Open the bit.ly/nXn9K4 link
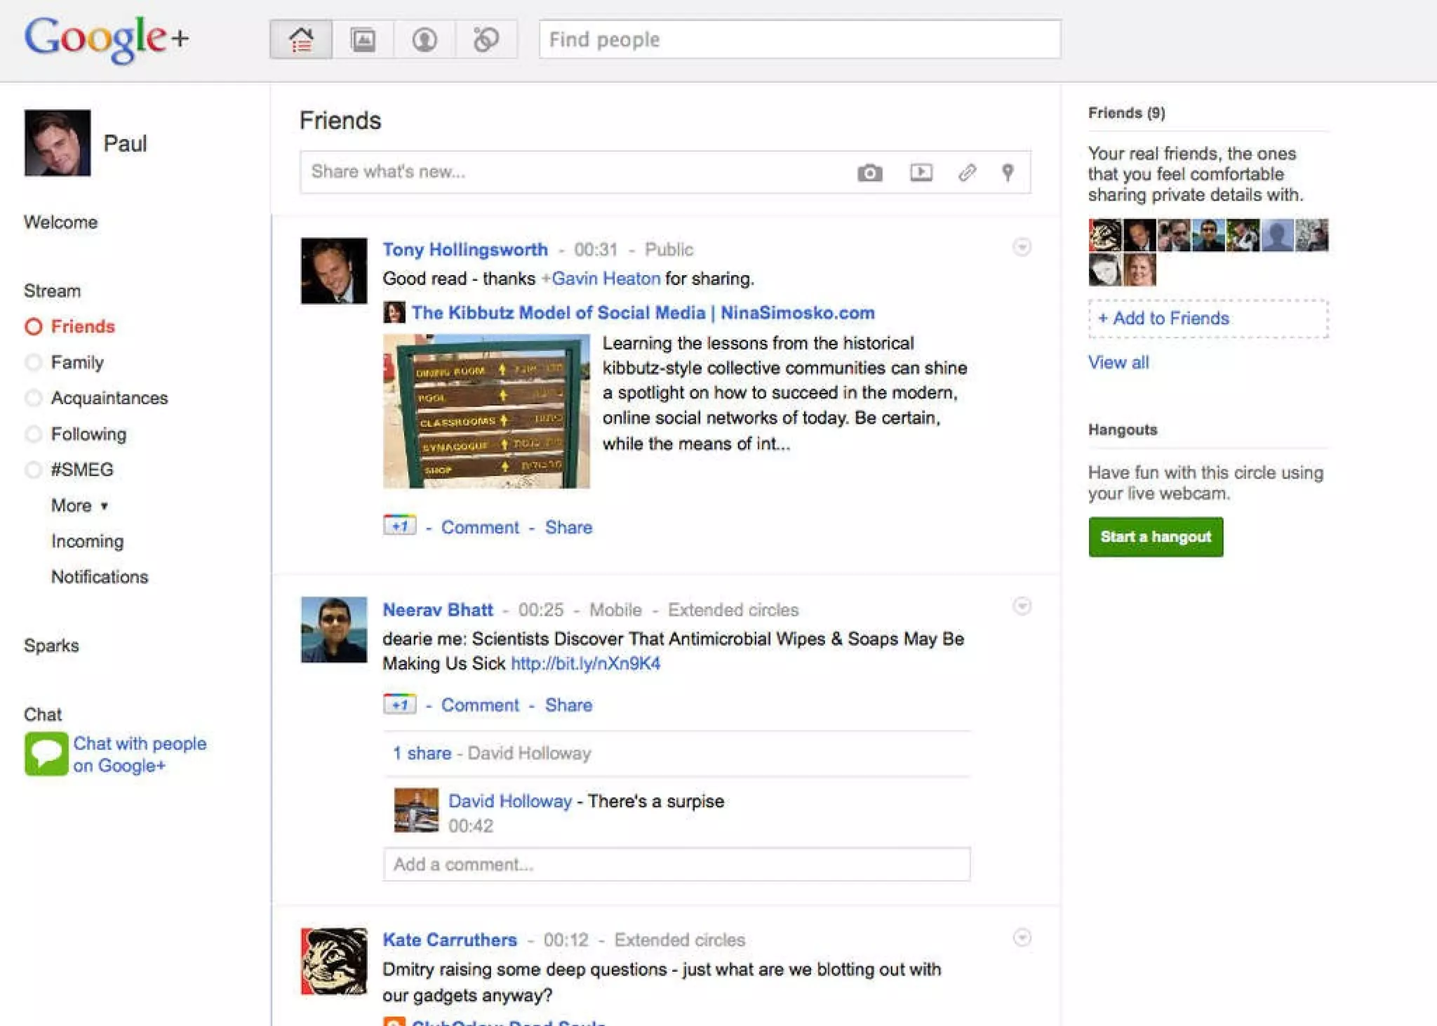Screen dimensions: 1437x1026 coord(586,664)
